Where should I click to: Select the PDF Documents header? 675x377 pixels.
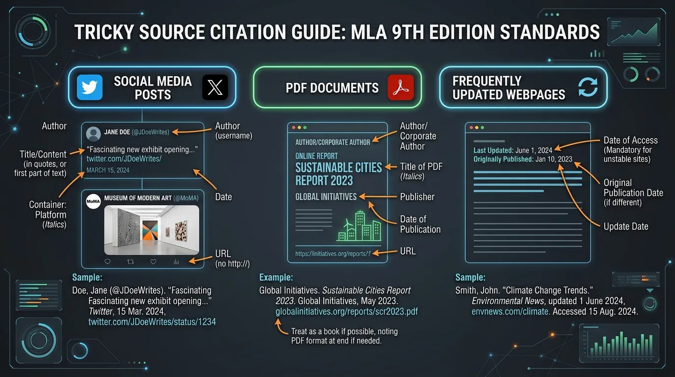[337, 88]
